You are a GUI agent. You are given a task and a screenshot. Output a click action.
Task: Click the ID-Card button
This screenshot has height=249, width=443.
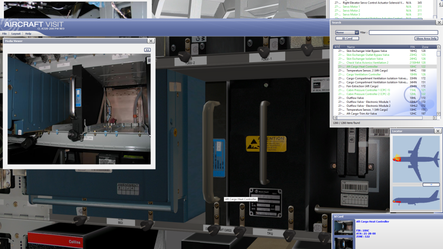347,38
